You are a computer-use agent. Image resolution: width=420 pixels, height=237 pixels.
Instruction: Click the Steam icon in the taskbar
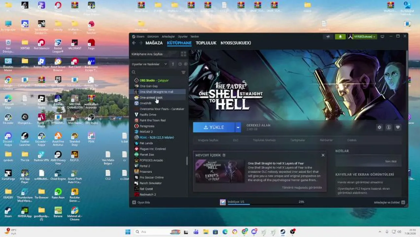(x=282, y=232)
